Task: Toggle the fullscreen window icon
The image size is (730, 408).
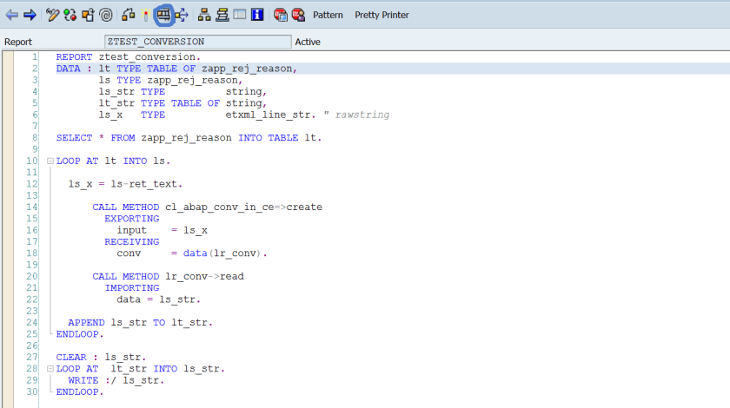Action: [240, 15]
